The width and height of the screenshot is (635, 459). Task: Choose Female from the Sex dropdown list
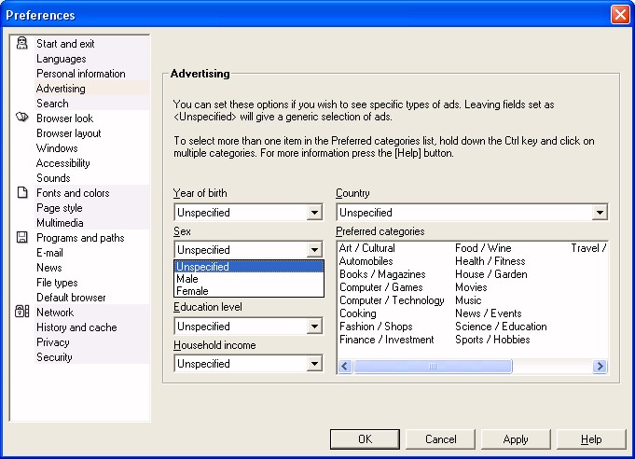click(192, 291)
